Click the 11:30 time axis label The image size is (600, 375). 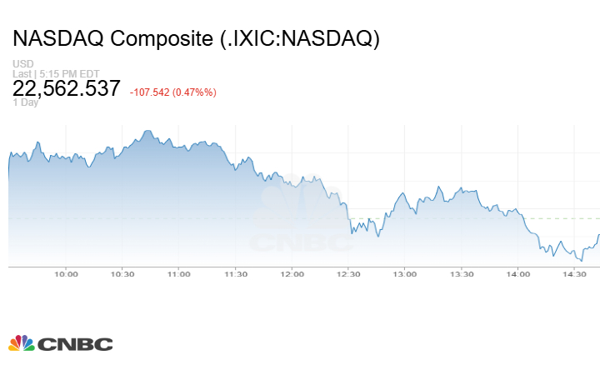tap(236, 273)
